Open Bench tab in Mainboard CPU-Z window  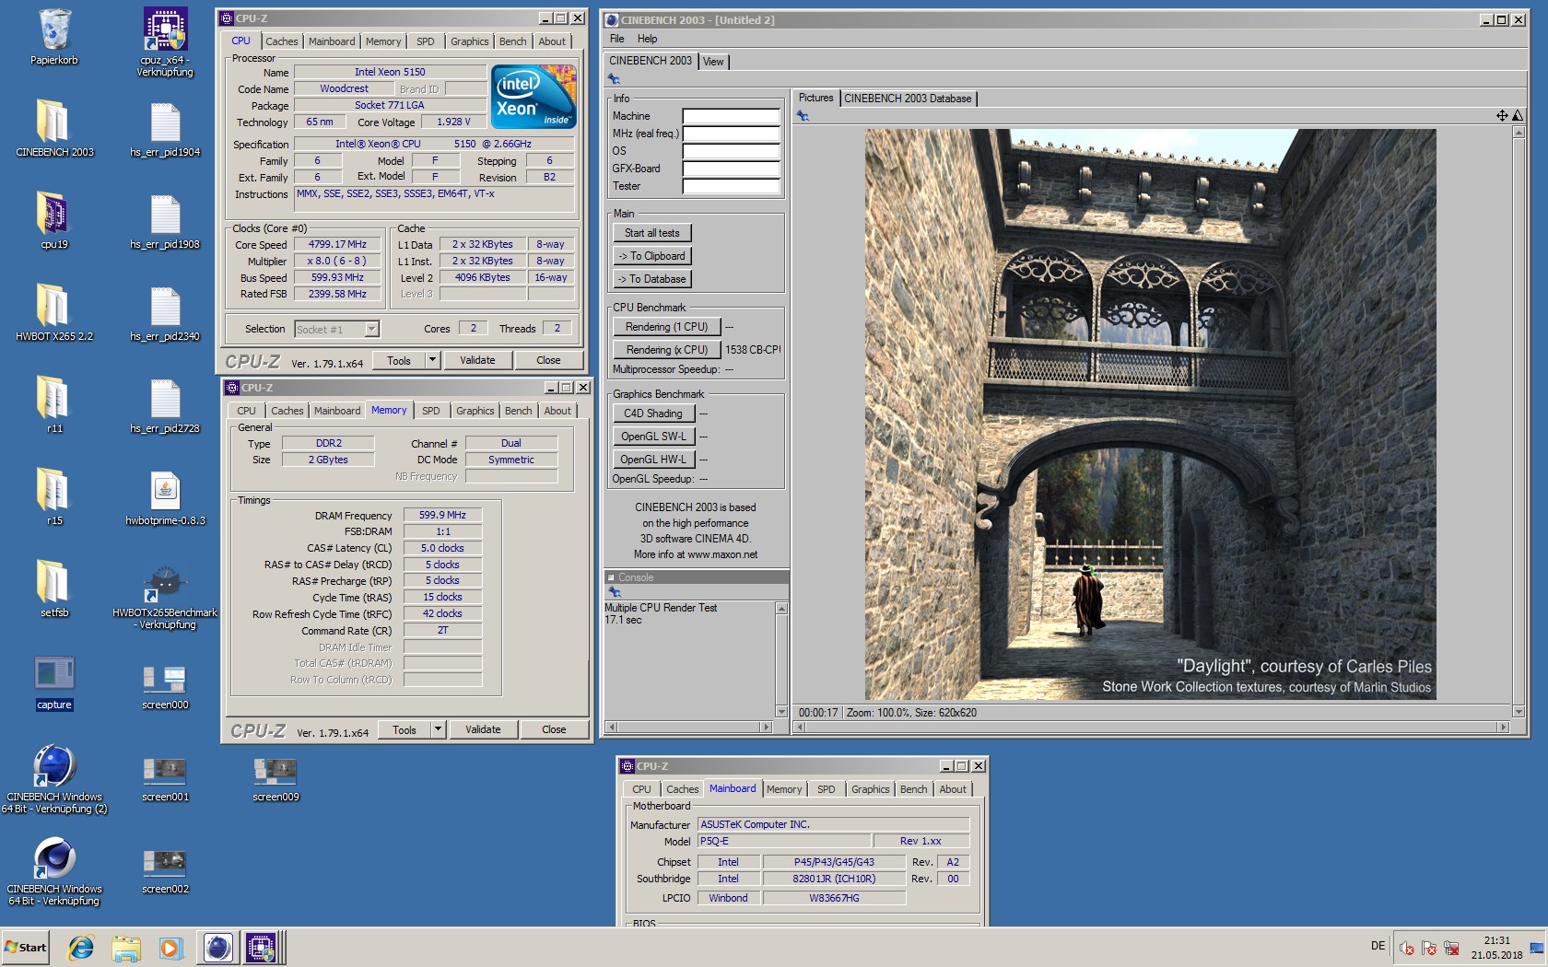coord(913,789)
